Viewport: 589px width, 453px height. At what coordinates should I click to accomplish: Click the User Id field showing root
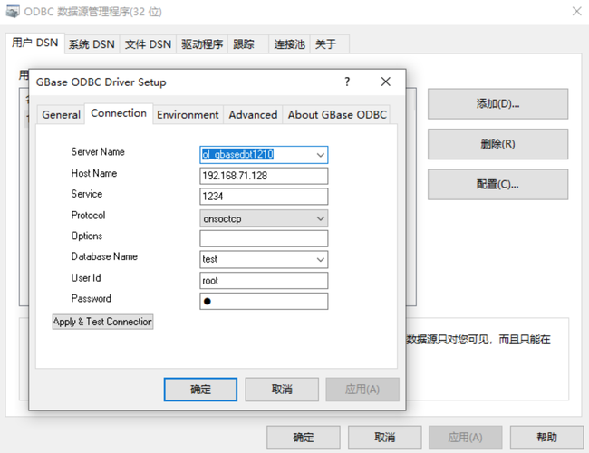pyautogui.click(x=264, y=281)
